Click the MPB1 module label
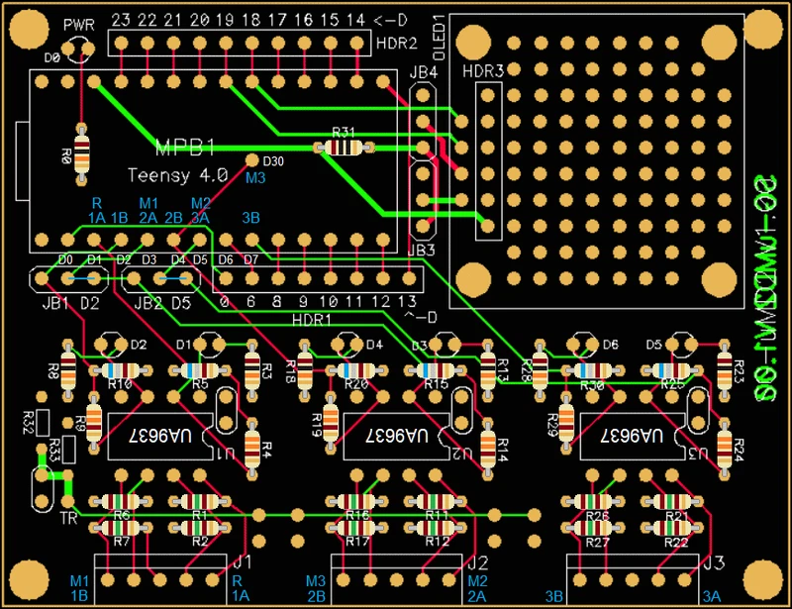This screenshot has width=792, height=609. pos(185,149)
